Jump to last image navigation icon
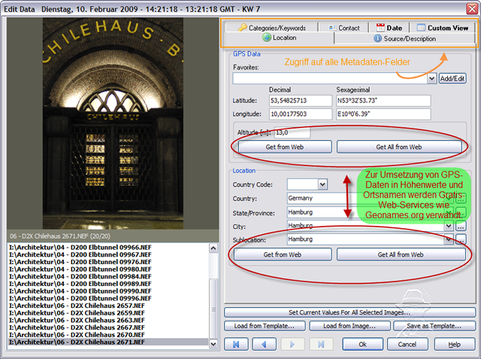The width and height of the screenshot is (481, 359). click(321, 344)
